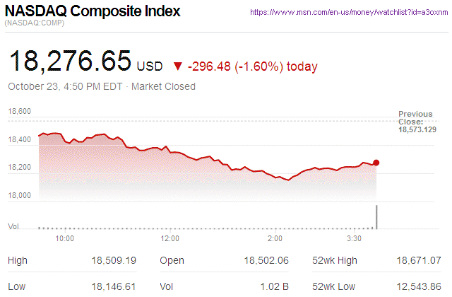Click the -296.48 (-1.60%) today change

pos(252,66)
